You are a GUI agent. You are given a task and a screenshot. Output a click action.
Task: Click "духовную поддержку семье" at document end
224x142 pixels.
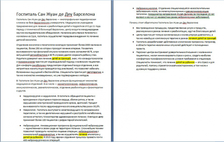tap(151, 69)
